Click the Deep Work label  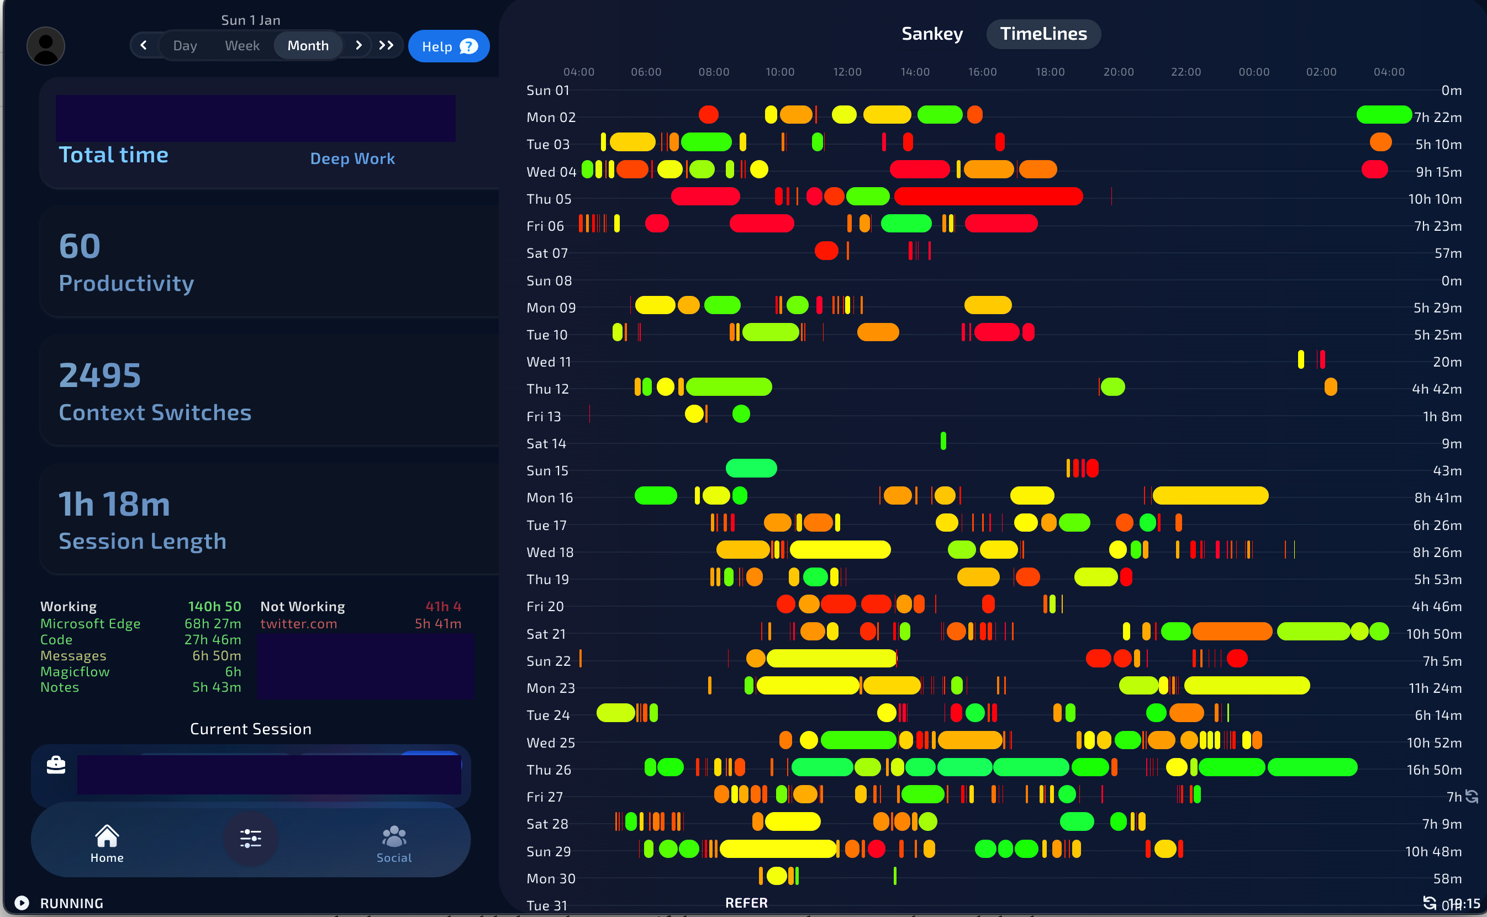pyautogui.click(x=352, y=159)
